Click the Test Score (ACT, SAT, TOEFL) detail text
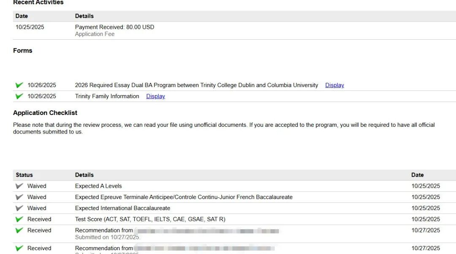Screen dimensions: 456x254 click(150, 219)
